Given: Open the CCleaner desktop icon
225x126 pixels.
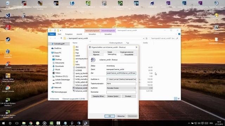Looking at the screenshot, I should point(8,64).
